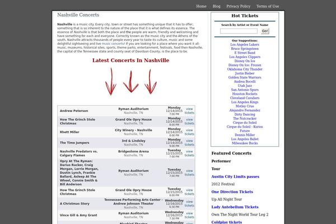Click the Nashville Concerts page heading
Viewport: 336px width, 224px height.
[78, 15]
